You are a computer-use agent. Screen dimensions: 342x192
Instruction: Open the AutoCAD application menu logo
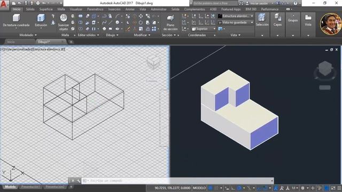tap(4, 4)
